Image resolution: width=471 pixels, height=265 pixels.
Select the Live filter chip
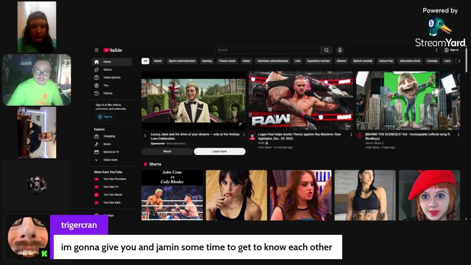tap(298, 61)
